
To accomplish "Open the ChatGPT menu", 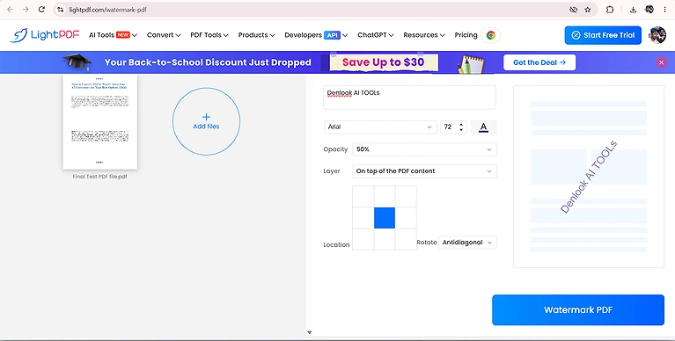I will 376,35.
